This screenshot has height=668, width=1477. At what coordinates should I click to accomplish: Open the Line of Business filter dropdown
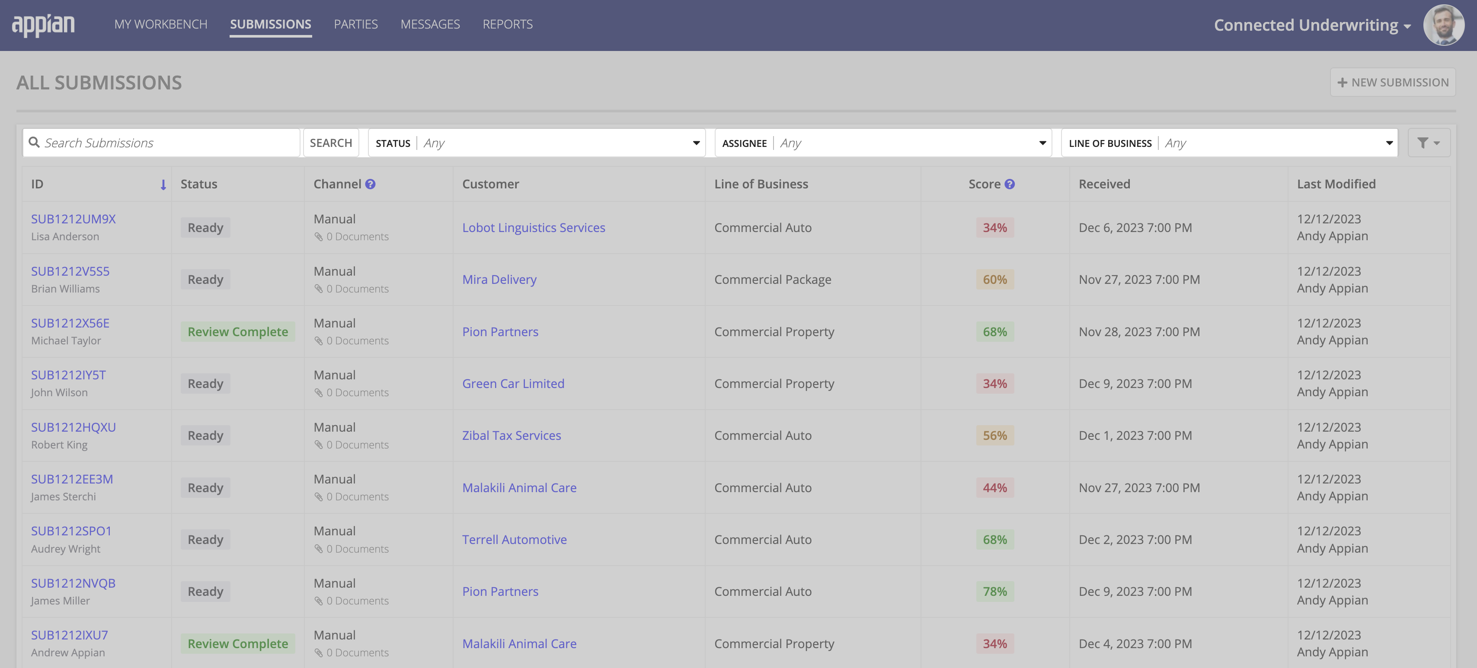tap(1390, 143)
